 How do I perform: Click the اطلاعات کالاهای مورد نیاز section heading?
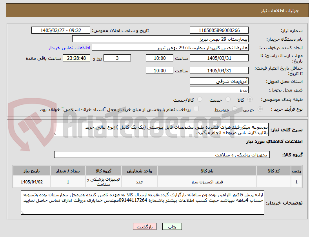click(274, 142)
